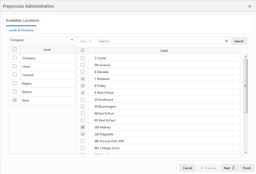The height and width of the screenshot is (174, 256).
Task: Click the Search button
Action: click(x=239, y=41)
